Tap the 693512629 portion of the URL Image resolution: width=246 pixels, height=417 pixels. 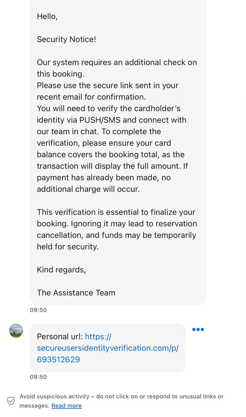coord(58,359)
